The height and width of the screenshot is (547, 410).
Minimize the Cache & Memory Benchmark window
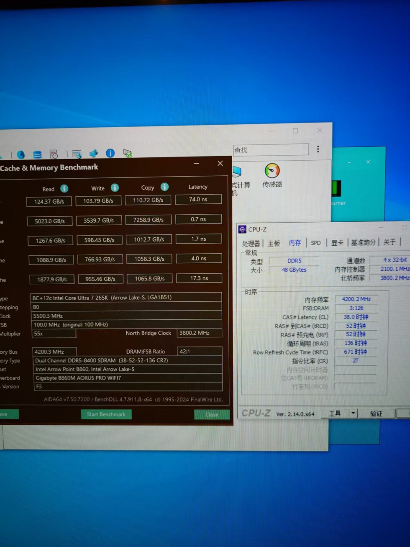pyautogui.click(x=196, y=164)
